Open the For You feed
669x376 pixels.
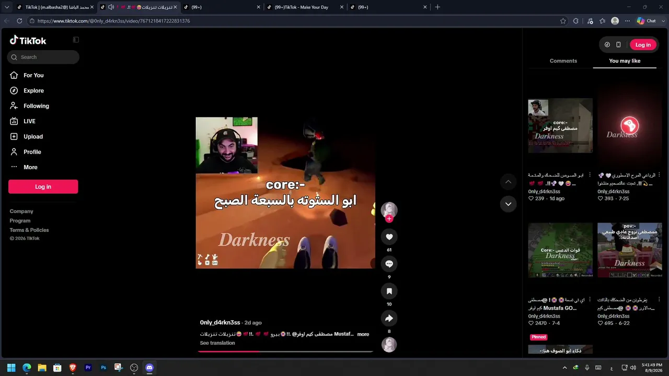pyautogui.click(x=33, y=75)
